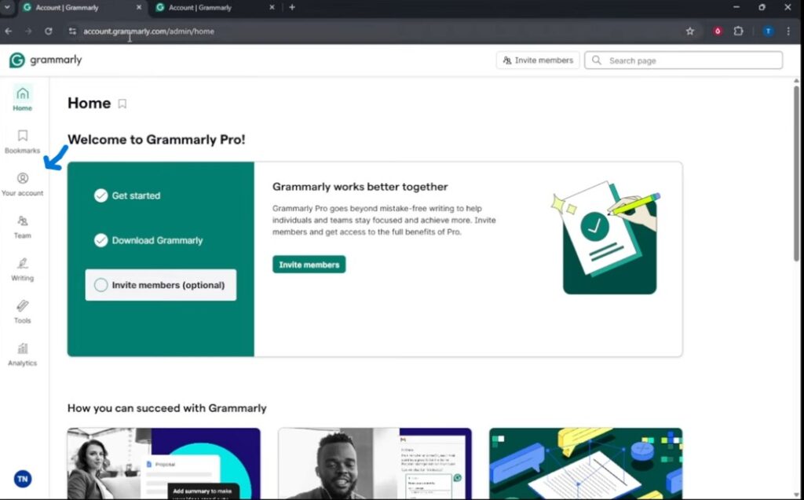
Task: Click the Grammarly logo in header
Action: click(46, 60)
